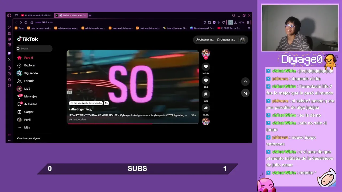Viewport: 342px width, 192px height.
Task: Open the Temu bookmark
Action: click(x=19, y=28)
